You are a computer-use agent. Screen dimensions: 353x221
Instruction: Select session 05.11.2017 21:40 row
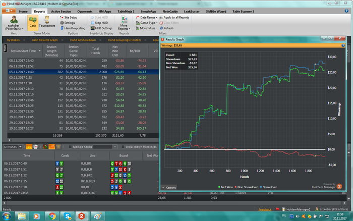(83, 72)
